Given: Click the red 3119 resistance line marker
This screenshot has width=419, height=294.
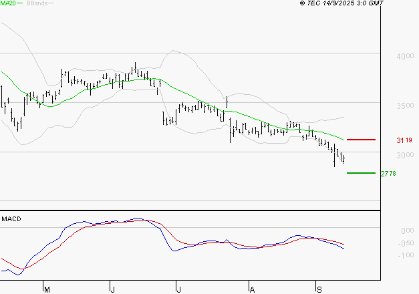Looking at the screenshot, I should pyautogui.click(x=362, y=140).
